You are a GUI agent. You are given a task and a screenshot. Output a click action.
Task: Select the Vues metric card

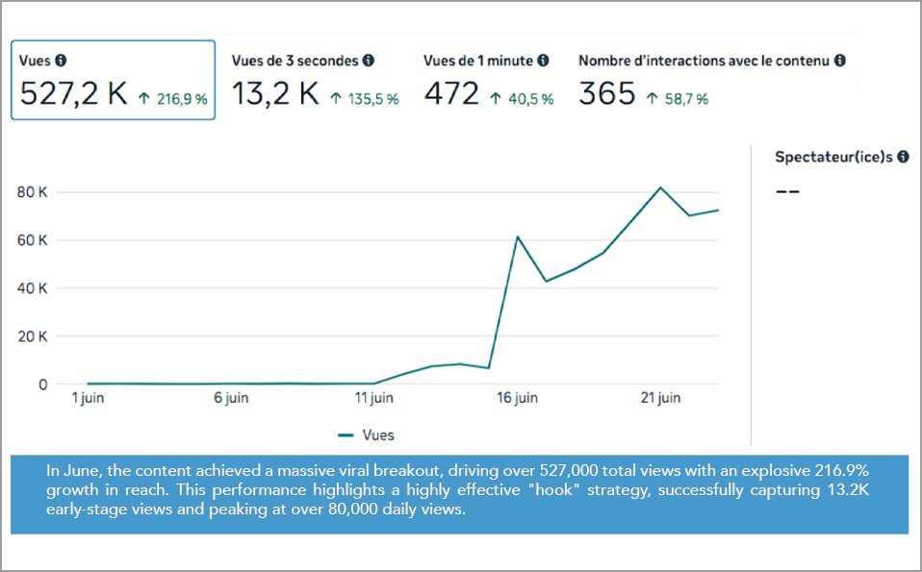[113, 80]
